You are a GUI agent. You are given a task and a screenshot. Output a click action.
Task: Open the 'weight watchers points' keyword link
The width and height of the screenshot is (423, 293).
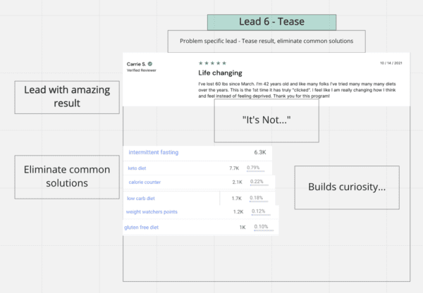click(x=152, y=212)
